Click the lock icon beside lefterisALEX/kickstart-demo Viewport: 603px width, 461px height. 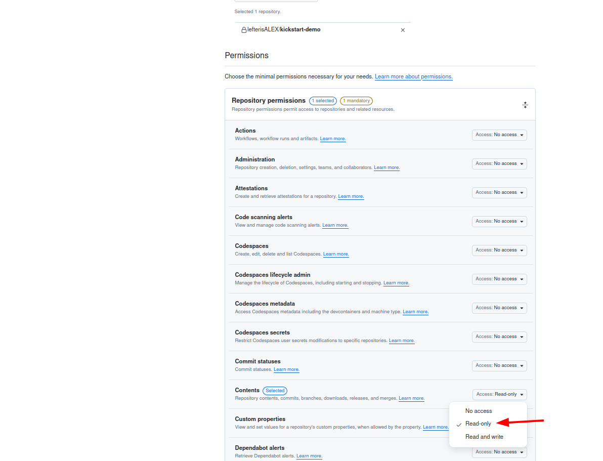tap(244, 30)
